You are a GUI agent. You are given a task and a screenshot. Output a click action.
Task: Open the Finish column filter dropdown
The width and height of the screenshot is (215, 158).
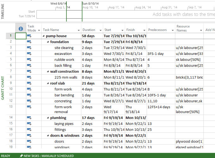click(x=144, y=30)
